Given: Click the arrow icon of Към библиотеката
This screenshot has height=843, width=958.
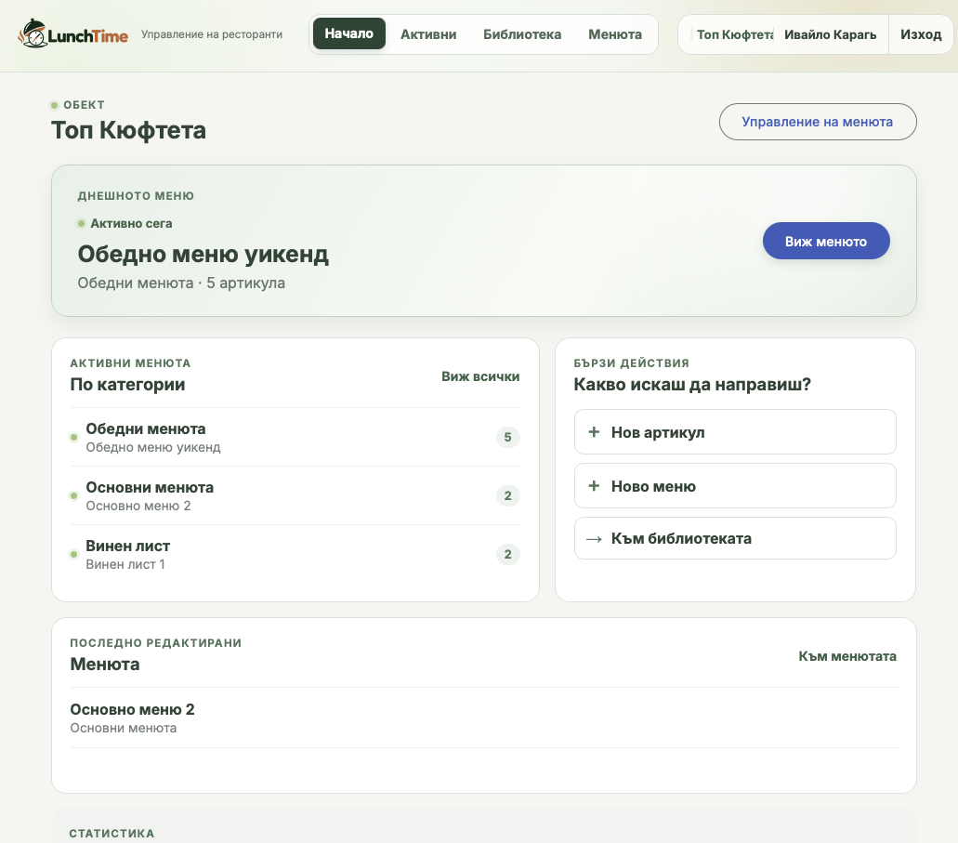Looking at the screenshot, I should click(594, 539).
